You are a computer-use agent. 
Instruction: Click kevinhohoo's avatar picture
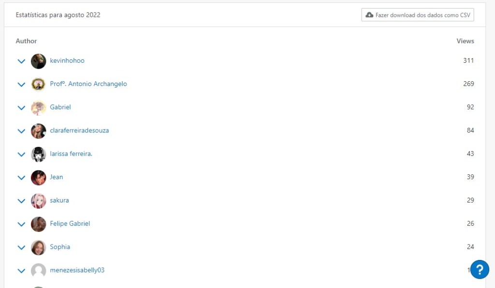38,61
